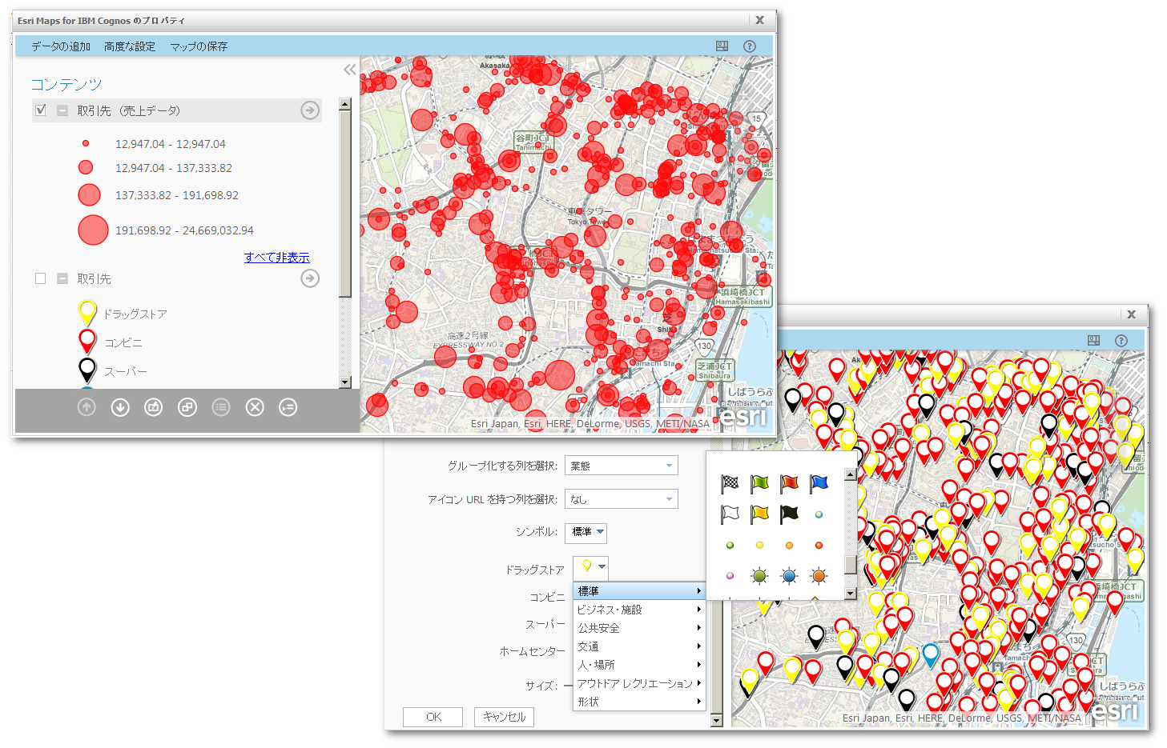Open help icon in the front window header
Viewport: 1167px width, 748px height.
point(750,46)
